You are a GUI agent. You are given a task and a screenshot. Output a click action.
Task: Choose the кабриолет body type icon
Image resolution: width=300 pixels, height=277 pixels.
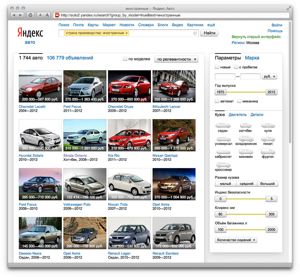(x=223, y=152)
